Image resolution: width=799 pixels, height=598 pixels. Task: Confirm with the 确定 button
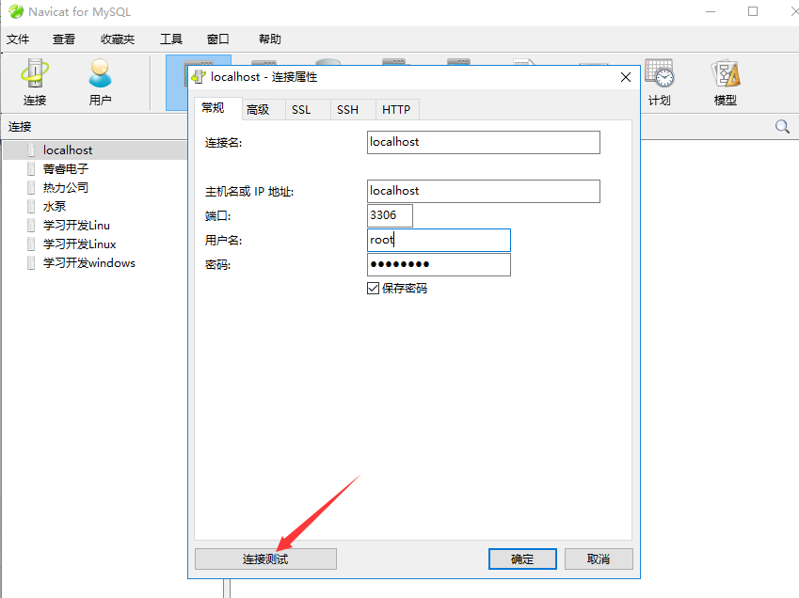pyautogui.click(x=522, y=559)
